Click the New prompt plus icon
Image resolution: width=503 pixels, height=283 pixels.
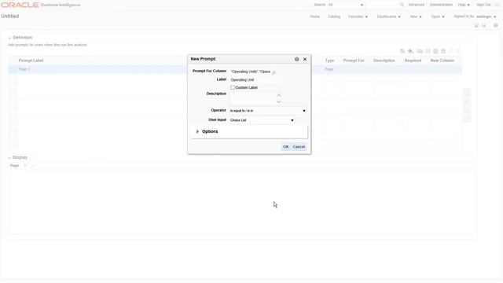pyautogui.click(x=410, y=51)
